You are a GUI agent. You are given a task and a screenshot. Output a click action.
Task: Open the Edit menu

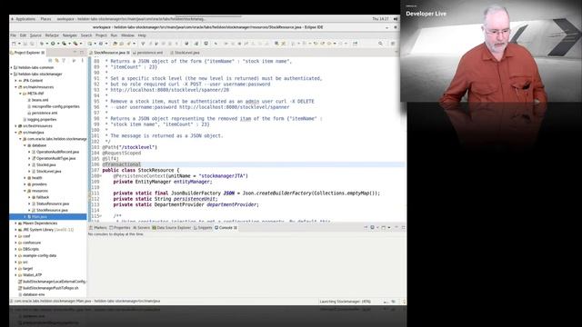(23, 35)
